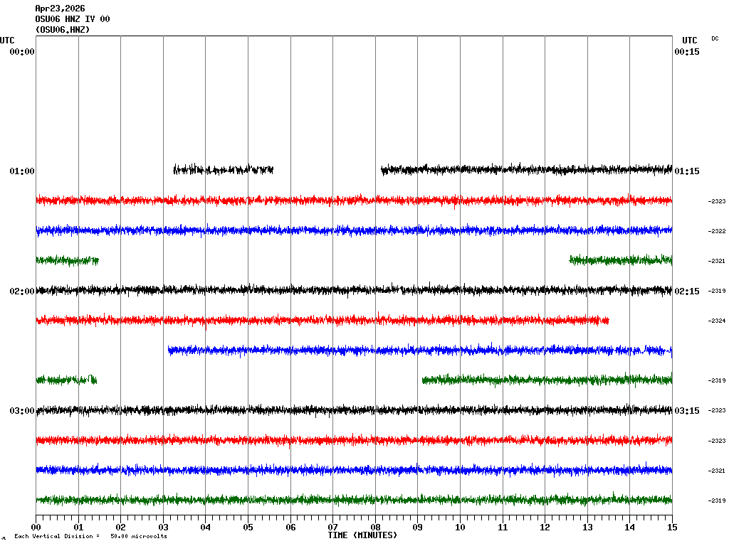Click minute 00 on the time axis

click(x=36, y=528)
